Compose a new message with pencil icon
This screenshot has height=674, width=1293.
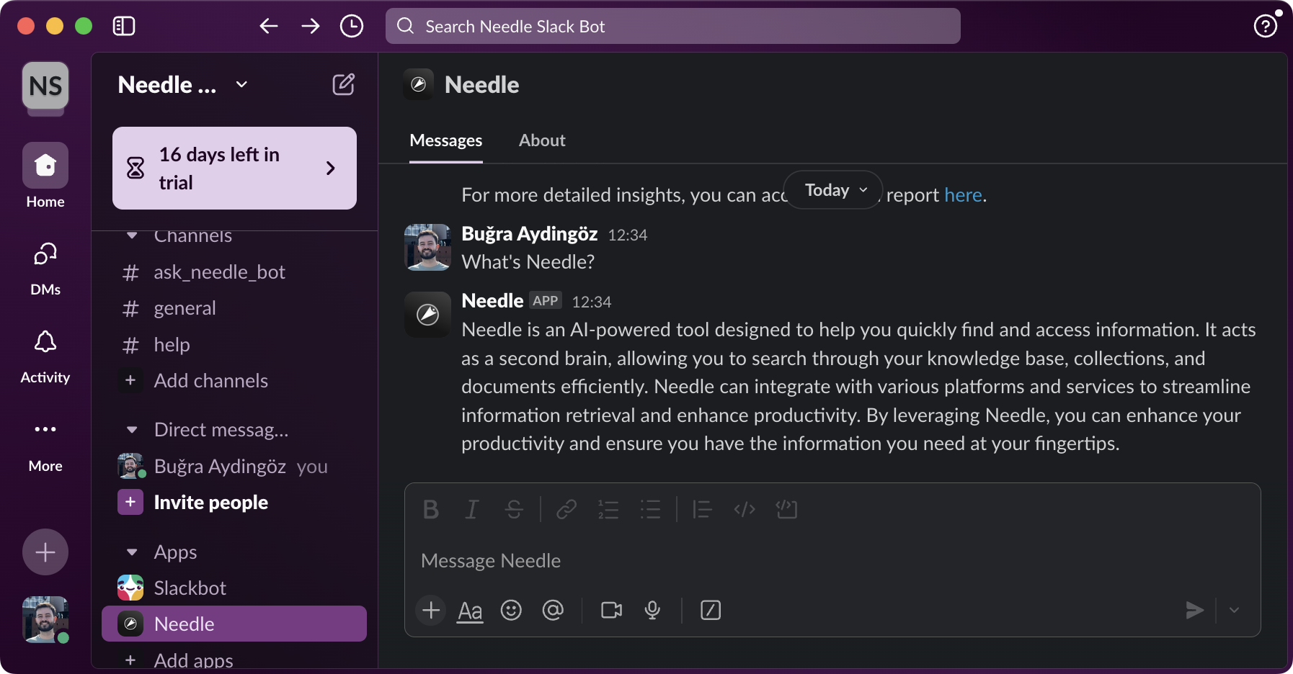click(343, 85)
